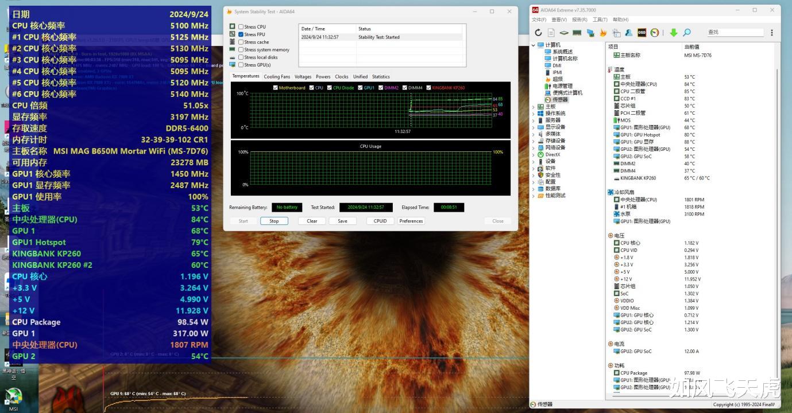This screenshot has width=792, height=413.
Task: Click the benchmark gauge toolbar icon
Action: point(655,33)
